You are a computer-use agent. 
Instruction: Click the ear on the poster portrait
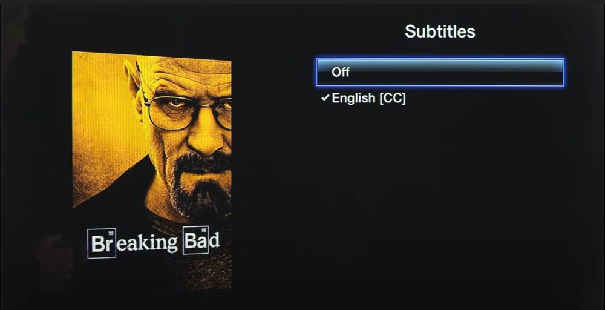133,83
